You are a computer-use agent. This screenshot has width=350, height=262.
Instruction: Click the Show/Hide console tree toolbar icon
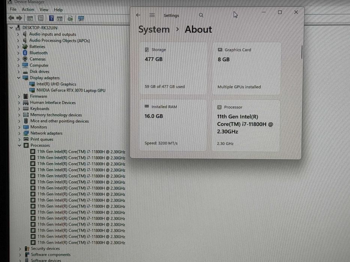click(x=30, y=18)
